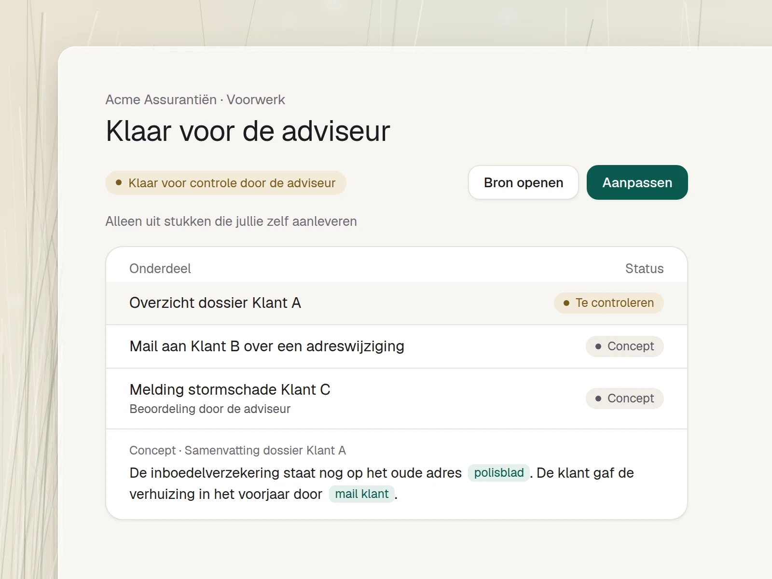Viewport: 772px width, 579px height.
Task: Click the Beoordeling door de adviseur subtitle
Action: click(210, 409)
